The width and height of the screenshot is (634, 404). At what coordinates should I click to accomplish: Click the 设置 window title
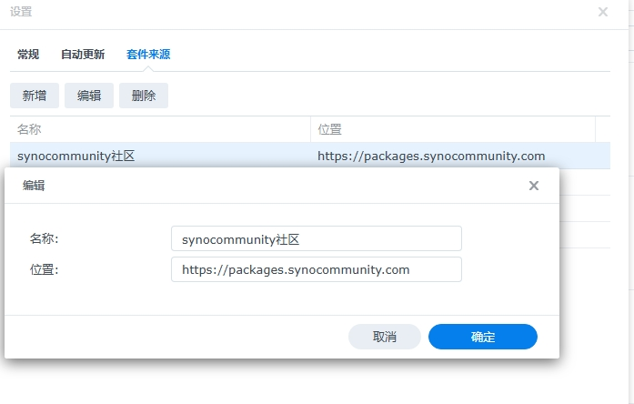(x=21, y=12)
